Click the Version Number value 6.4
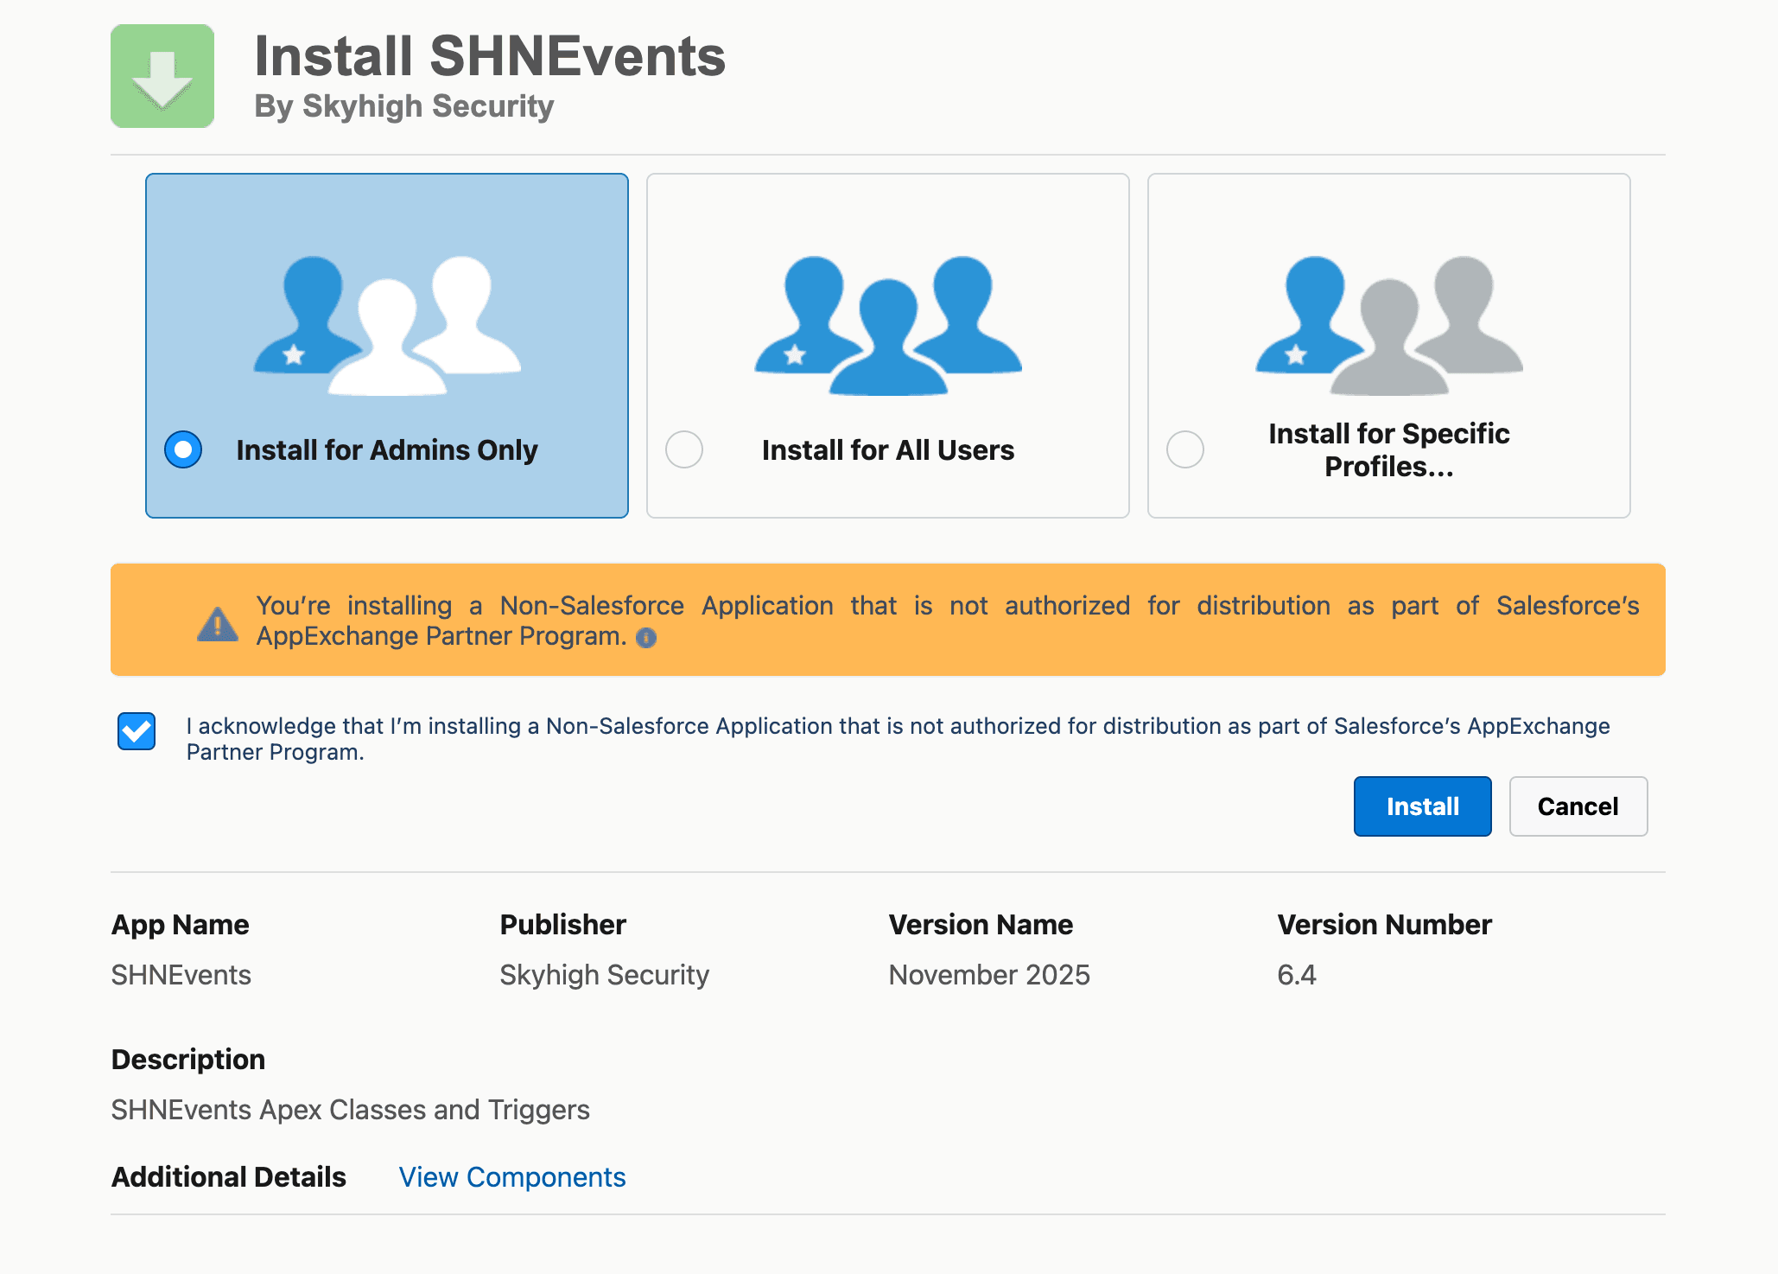The height and width of the screenshot is (1274, 1778). pyautogui.click(x=1297, y=975)
